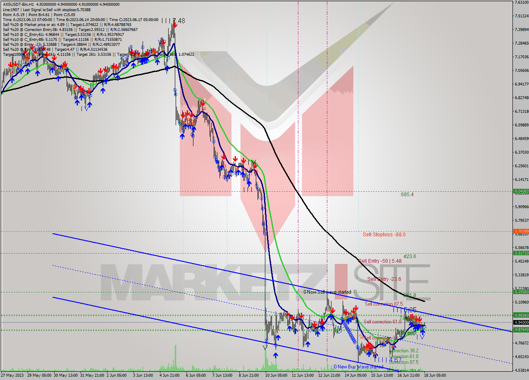
Task: Click the black 4.94000 current price tag
Action: coord(521,322)
